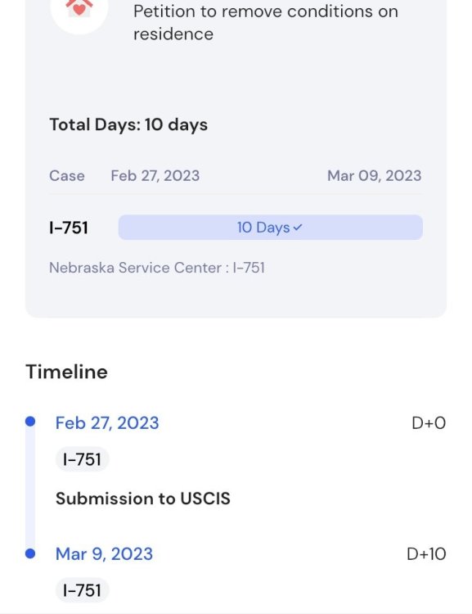This screenshot has width=472, height=614.
Task: Click the Feb 27, 2023 start date header
Action: 155,176
